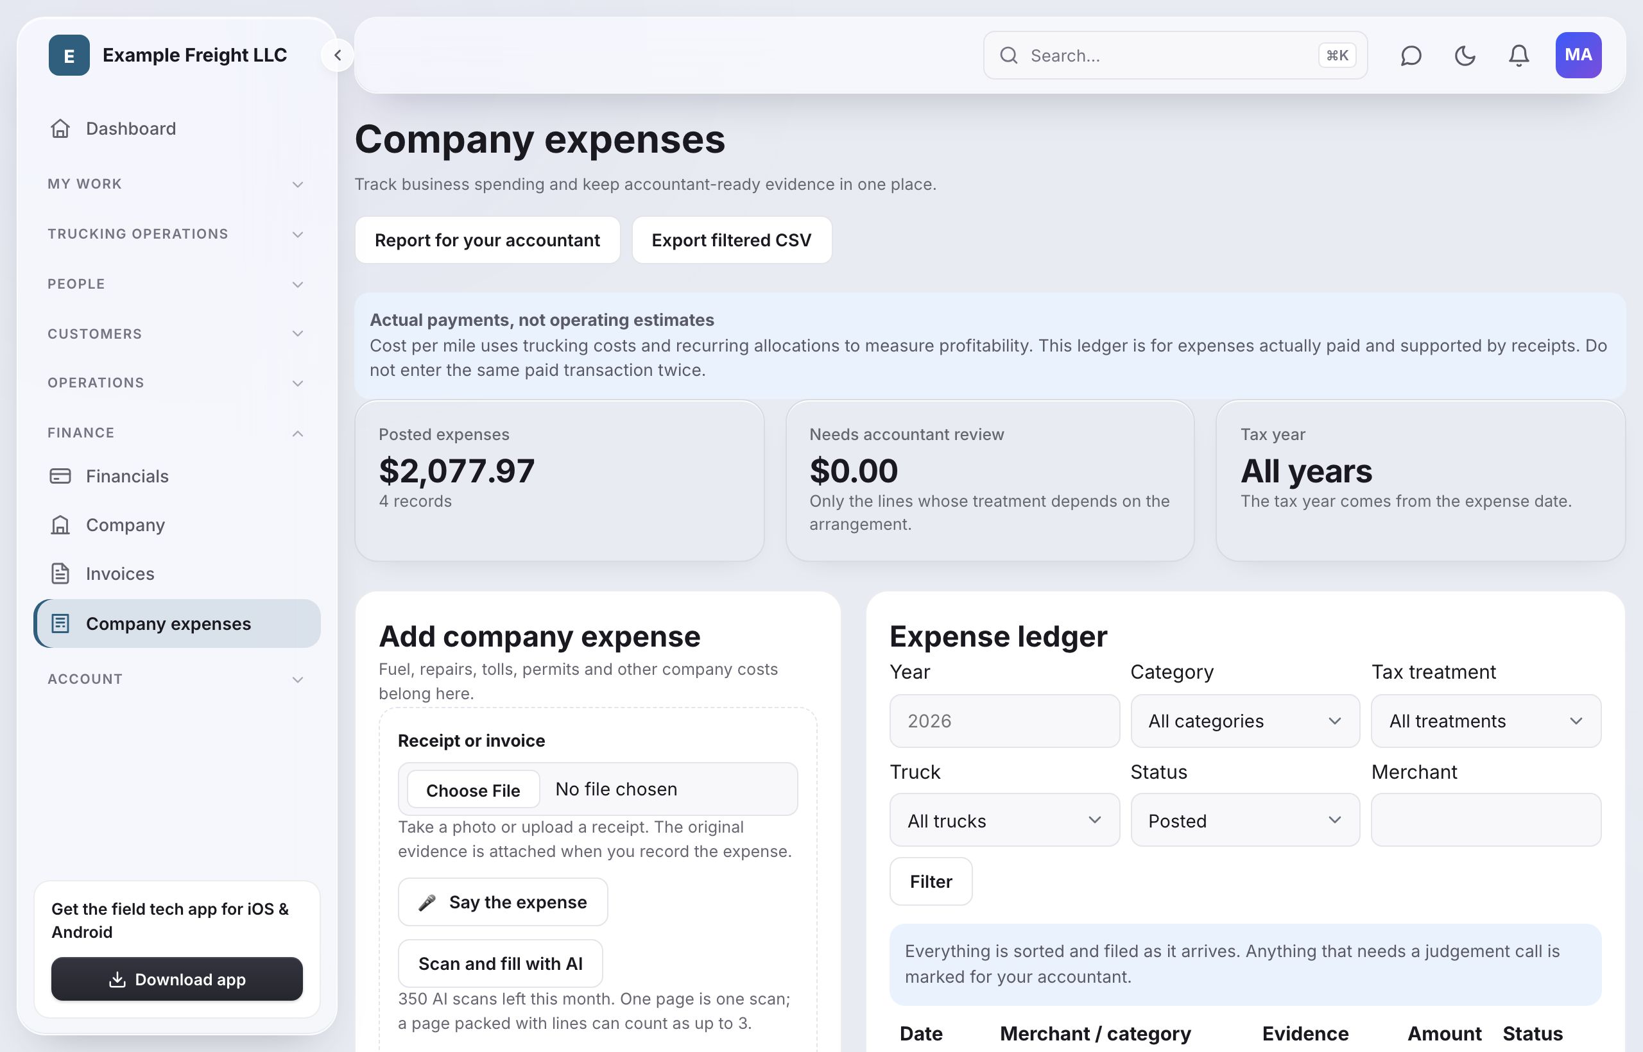Image resolution: width=1643 pixels, height=1052 pixels.
Task: Click the Example Freight LLC logo icon
Action: pos(69,55)
